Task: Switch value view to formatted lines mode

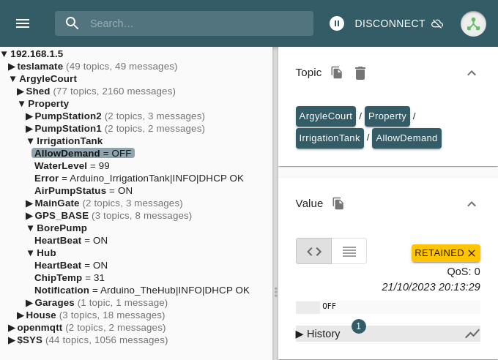Action: pyautogui.click(x=349, y=251)
